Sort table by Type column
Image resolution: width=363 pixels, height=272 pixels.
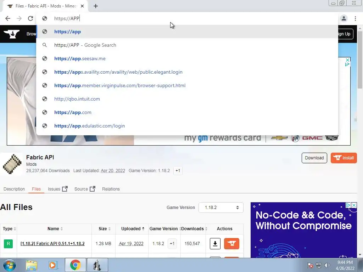9,229
